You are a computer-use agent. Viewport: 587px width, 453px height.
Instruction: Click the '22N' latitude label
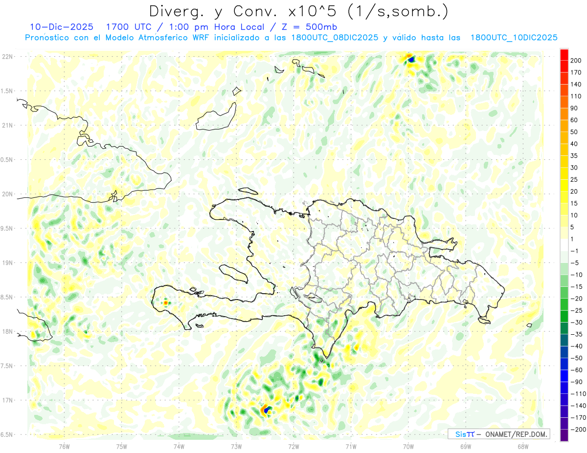pos(7,57)
